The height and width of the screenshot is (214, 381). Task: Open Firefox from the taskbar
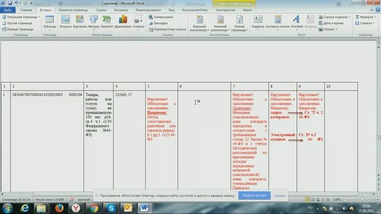pyautogui.click(x=59, y=208)
